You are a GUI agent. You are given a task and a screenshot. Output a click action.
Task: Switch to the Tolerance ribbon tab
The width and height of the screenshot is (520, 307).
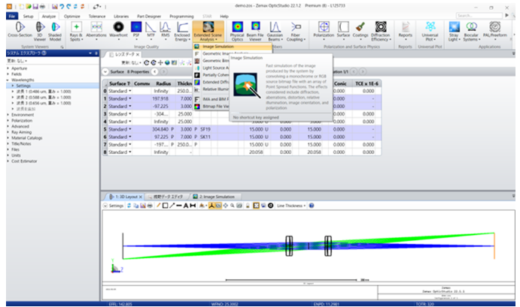click(x=97, y=16)
